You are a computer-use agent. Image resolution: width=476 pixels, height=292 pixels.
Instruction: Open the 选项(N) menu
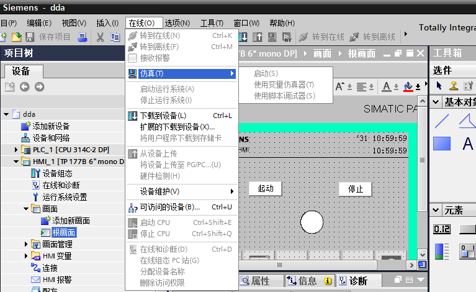pyautogui.click(x=177, y=23)
